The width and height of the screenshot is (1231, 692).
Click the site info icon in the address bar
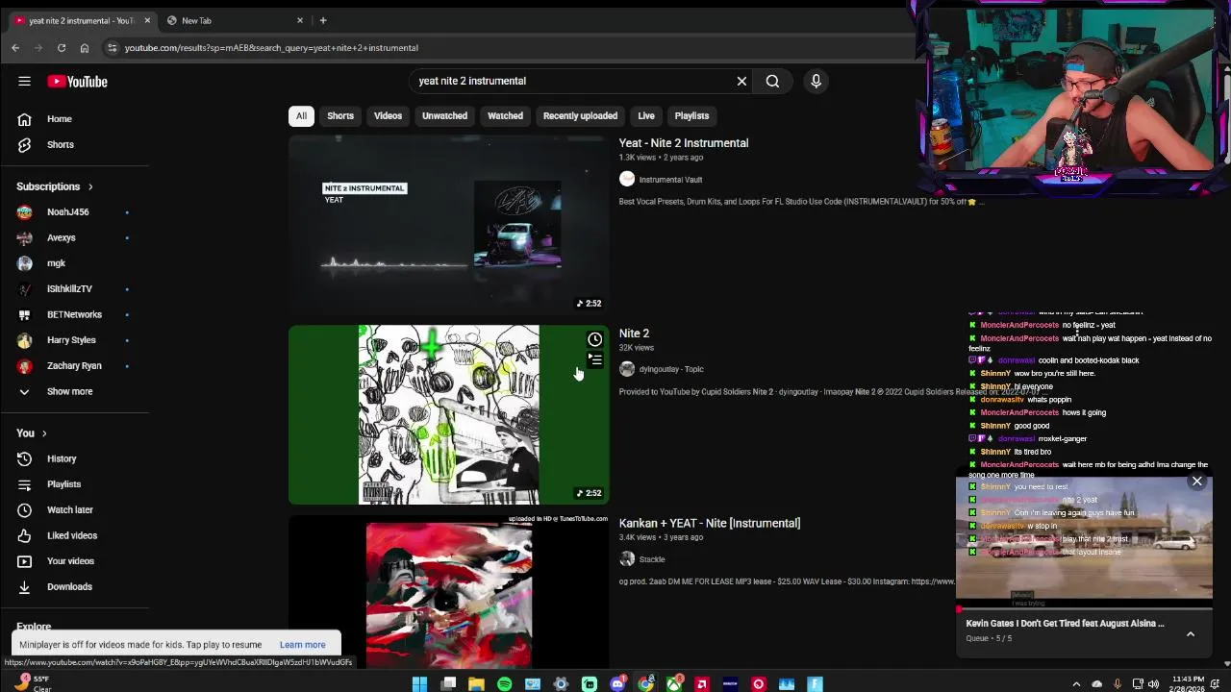coord(112,48)
